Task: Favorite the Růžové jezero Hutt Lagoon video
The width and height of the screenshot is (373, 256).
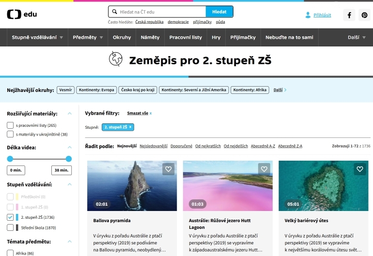Action: coord(264,169)
